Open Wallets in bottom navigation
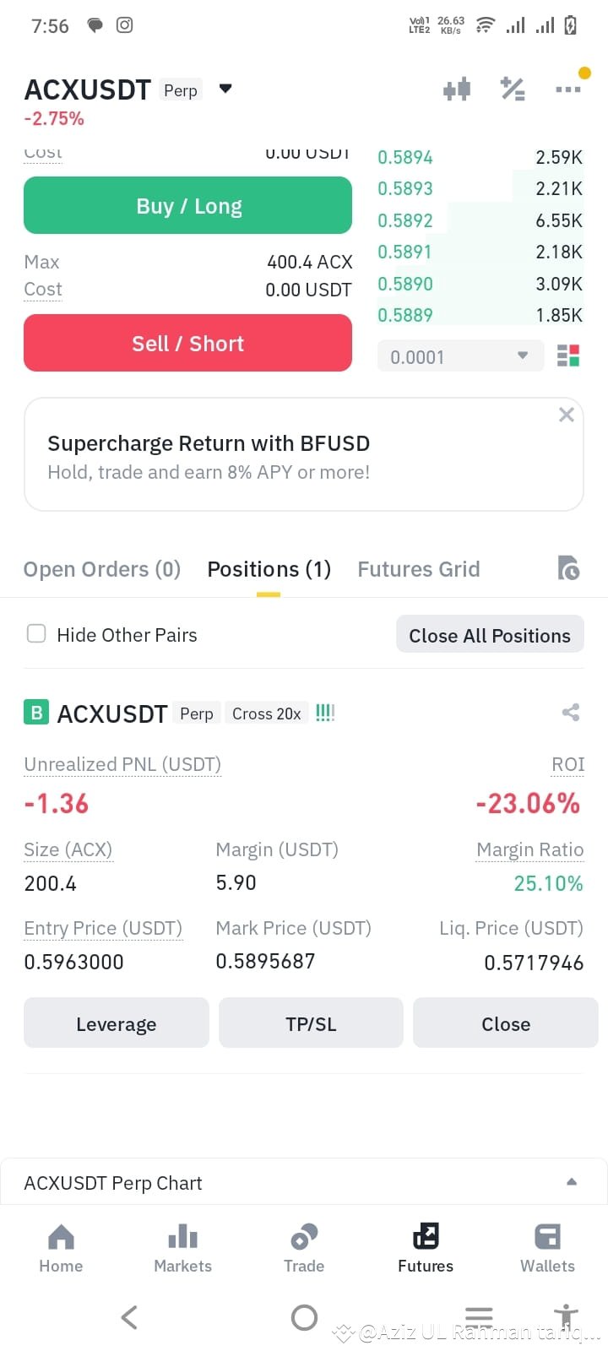This screenshot has width=608, height=1351. click(547, 1249)
